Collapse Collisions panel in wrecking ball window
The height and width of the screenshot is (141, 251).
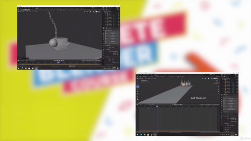108,57
